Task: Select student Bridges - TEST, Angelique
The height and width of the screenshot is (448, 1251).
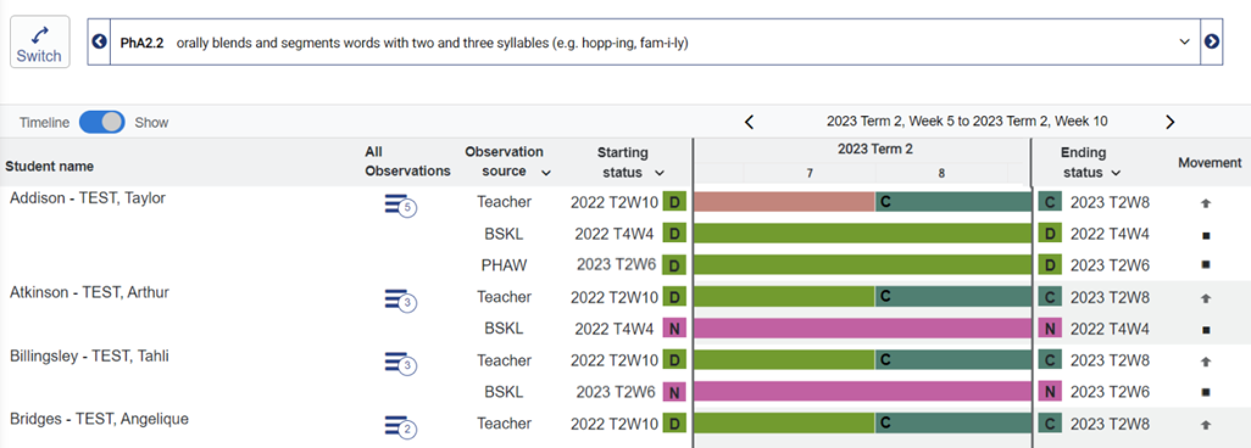Action: pos(99,419)
